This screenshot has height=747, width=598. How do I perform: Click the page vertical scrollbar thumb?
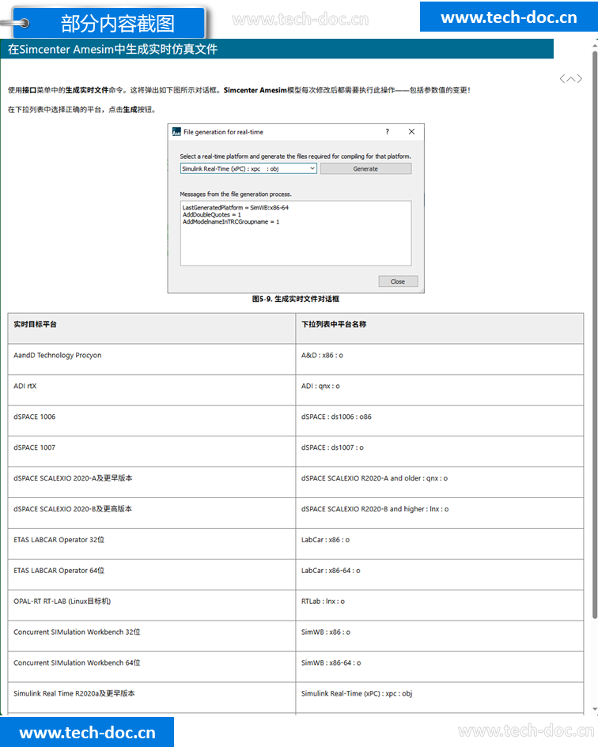595,334
